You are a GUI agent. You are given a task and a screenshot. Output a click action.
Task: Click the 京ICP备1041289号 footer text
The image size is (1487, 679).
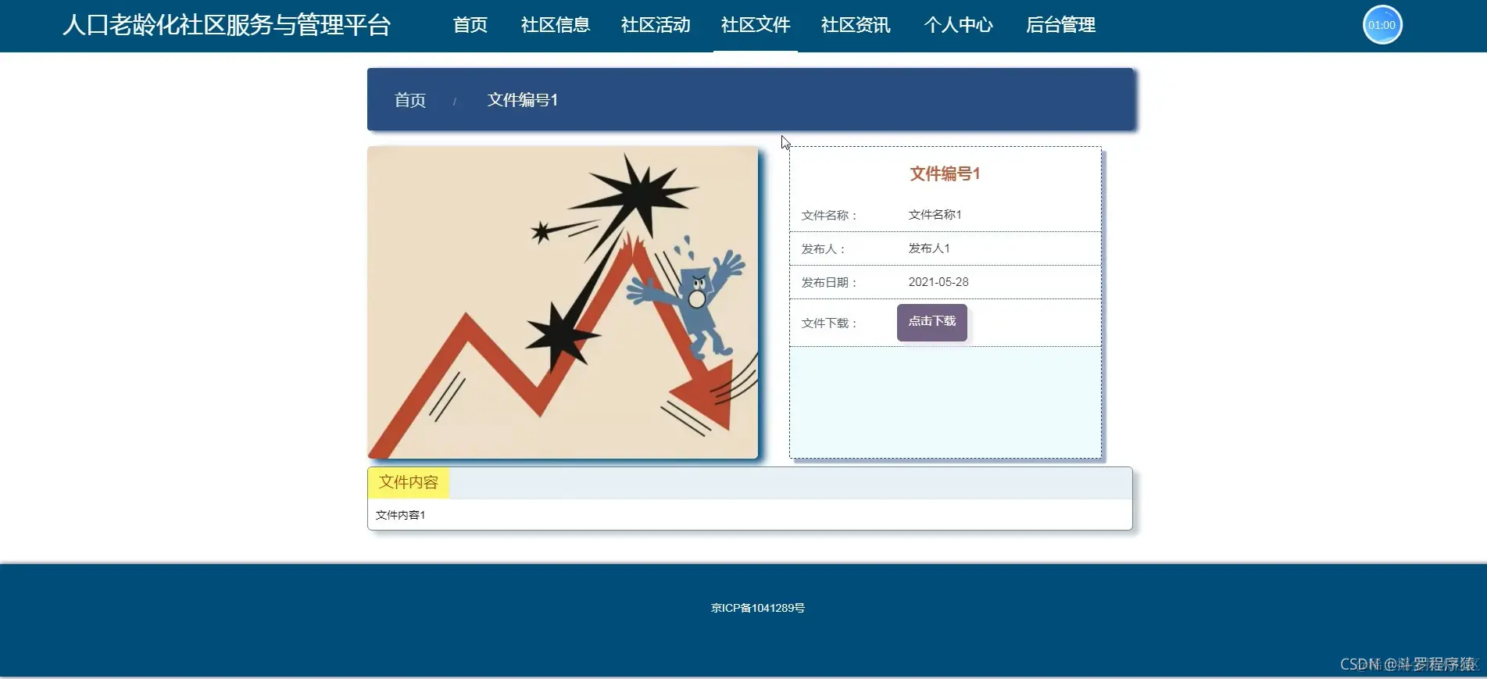coord(758,608)
